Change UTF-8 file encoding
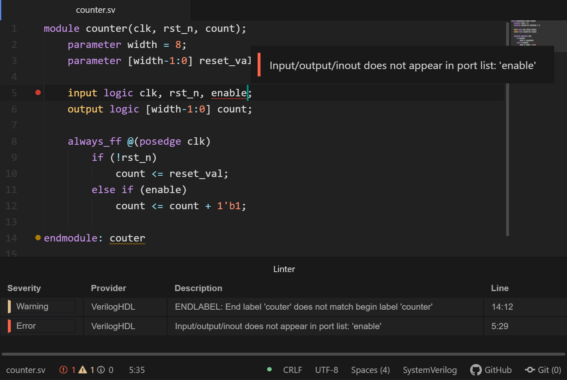This screenshot has height=380, width=567. 326,370
